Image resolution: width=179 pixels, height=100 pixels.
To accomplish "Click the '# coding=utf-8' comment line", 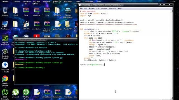I will click(88, 11).
